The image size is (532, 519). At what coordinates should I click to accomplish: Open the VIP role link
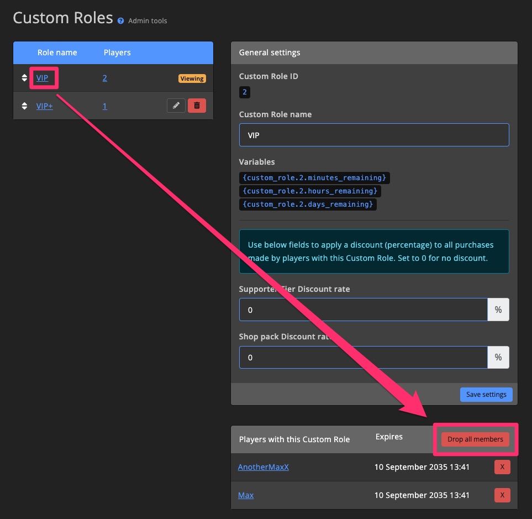point(43,78)
